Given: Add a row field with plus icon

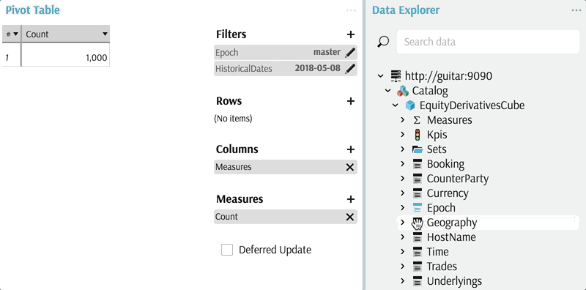Looking at the screenshot, I should tap(350, 101).
